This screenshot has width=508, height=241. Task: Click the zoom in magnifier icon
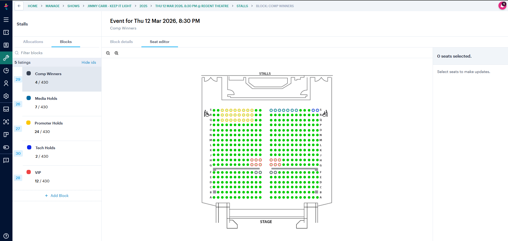[x=116, y=53]
